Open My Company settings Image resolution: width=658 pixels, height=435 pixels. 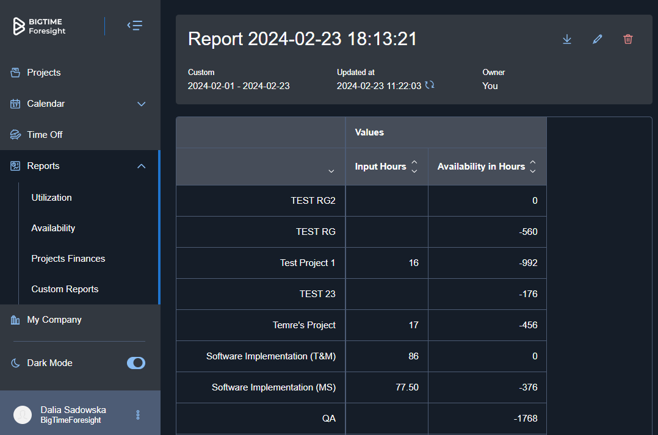click(x=54, y=320)
